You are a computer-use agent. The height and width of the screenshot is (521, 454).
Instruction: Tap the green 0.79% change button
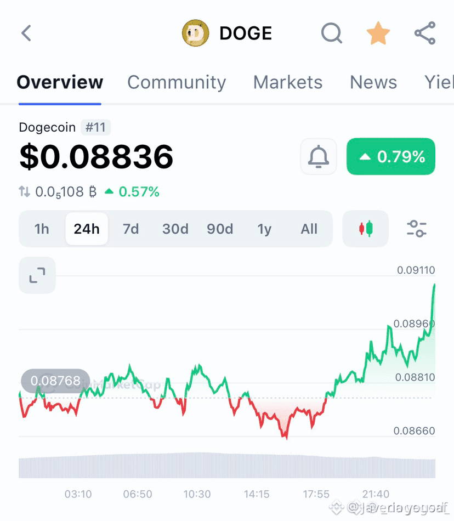(391, 156)
